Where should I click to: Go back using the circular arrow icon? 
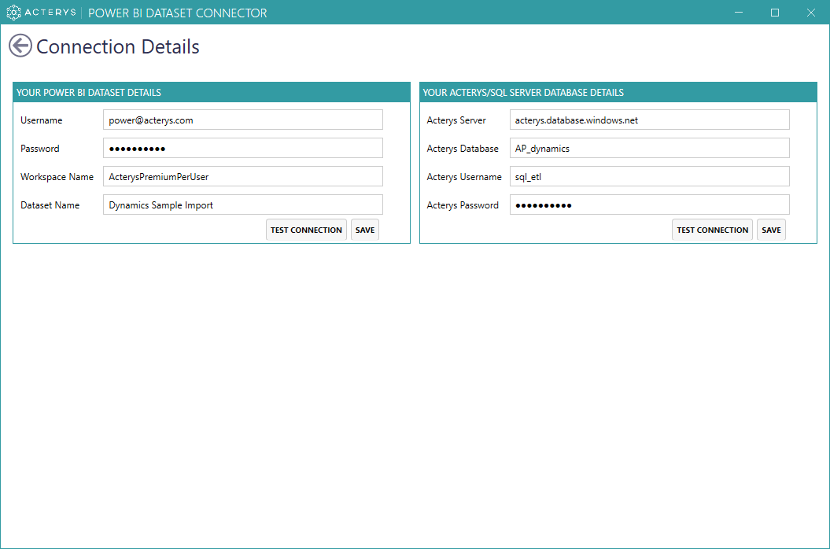click(x=20, y=46)
